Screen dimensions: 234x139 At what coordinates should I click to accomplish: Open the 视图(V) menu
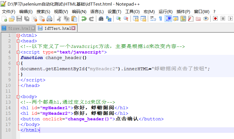click(x=61, y=12)
